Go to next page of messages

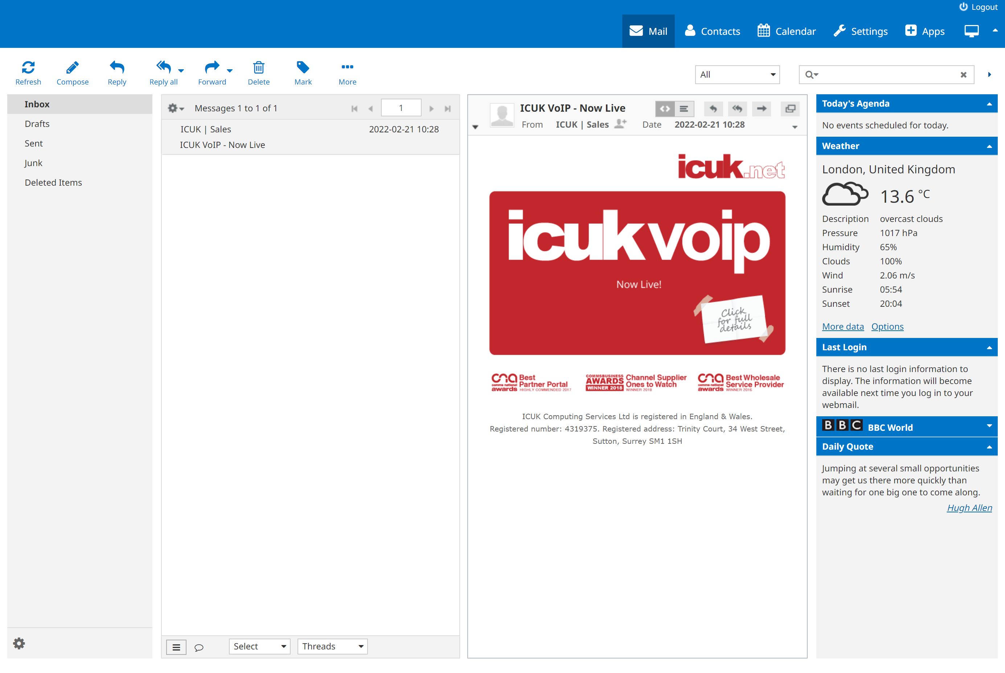click(x=432, y=108)
